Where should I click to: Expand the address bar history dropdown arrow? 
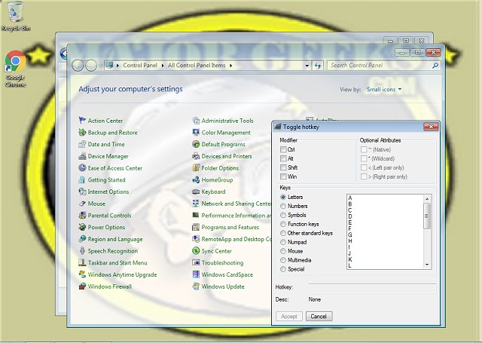(307, 66)
